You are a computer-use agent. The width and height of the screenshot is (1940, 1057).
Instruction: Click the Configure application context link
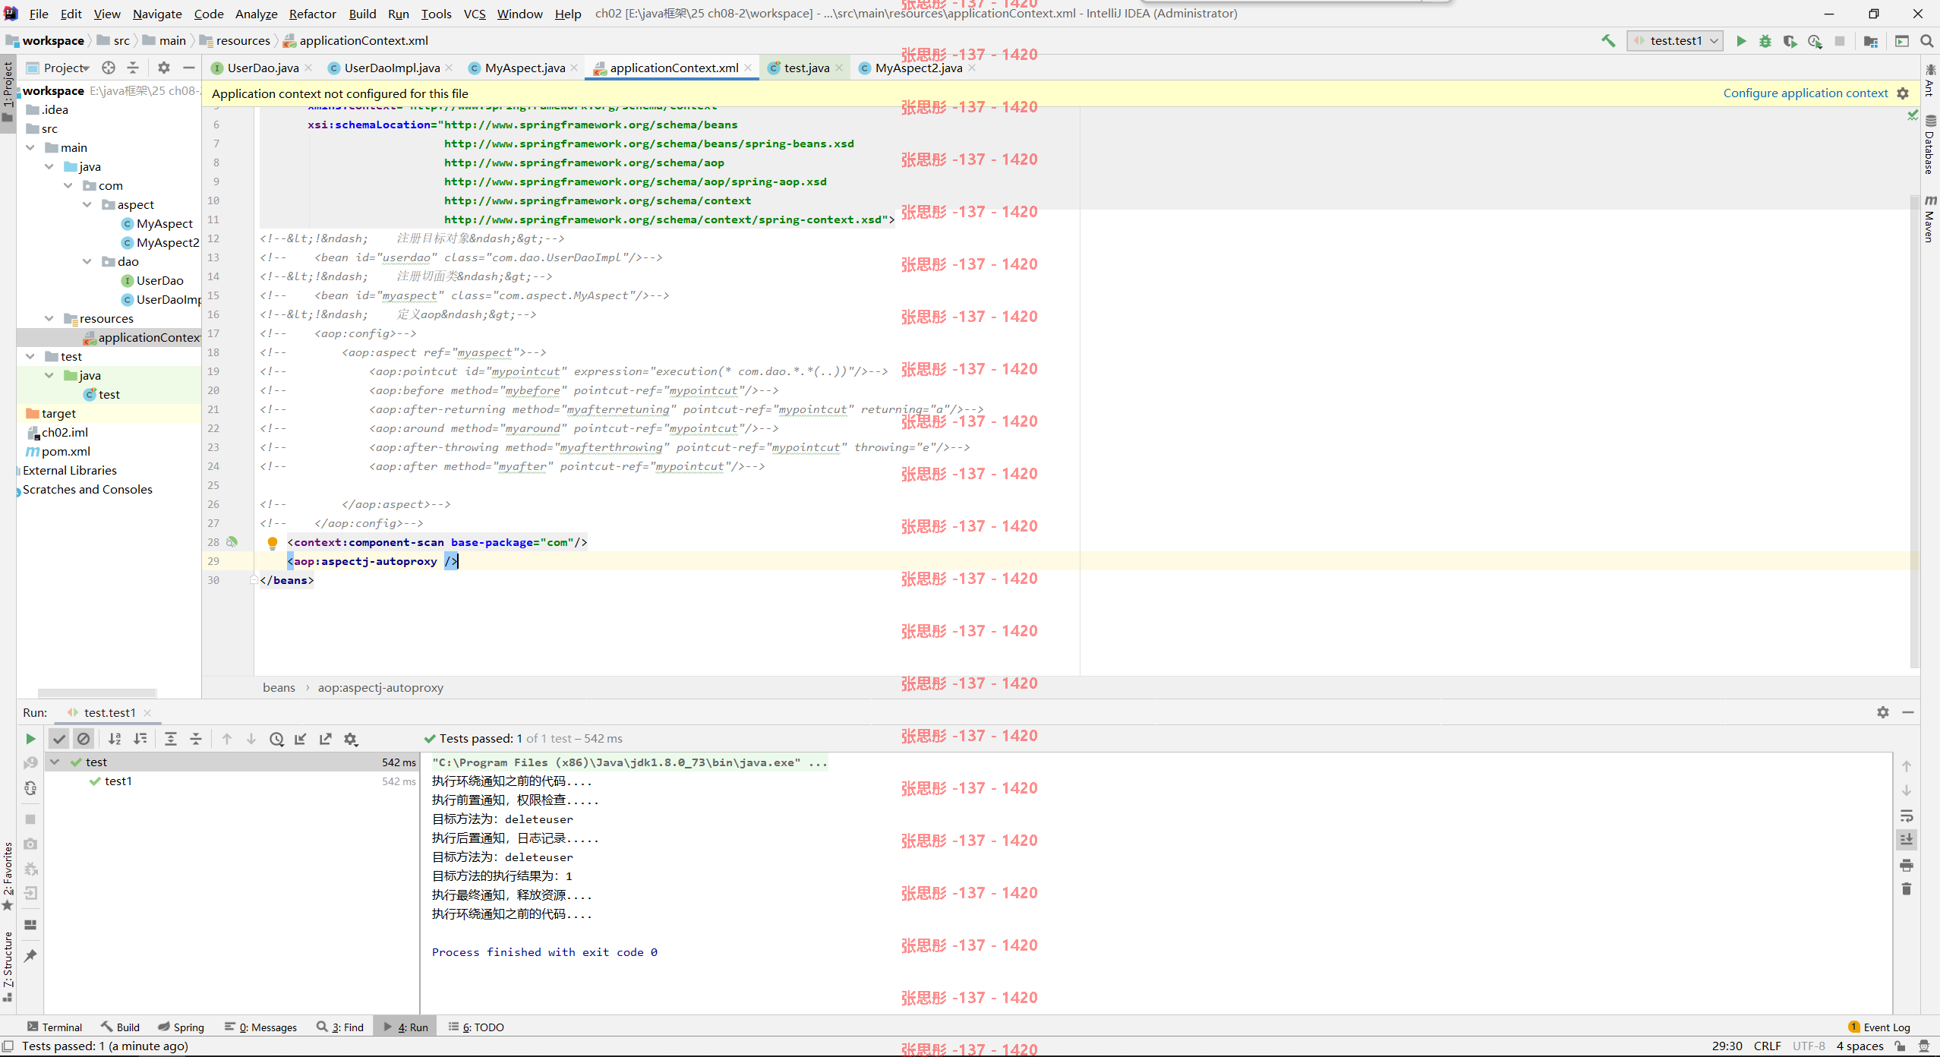click(x=1805, y=93)
